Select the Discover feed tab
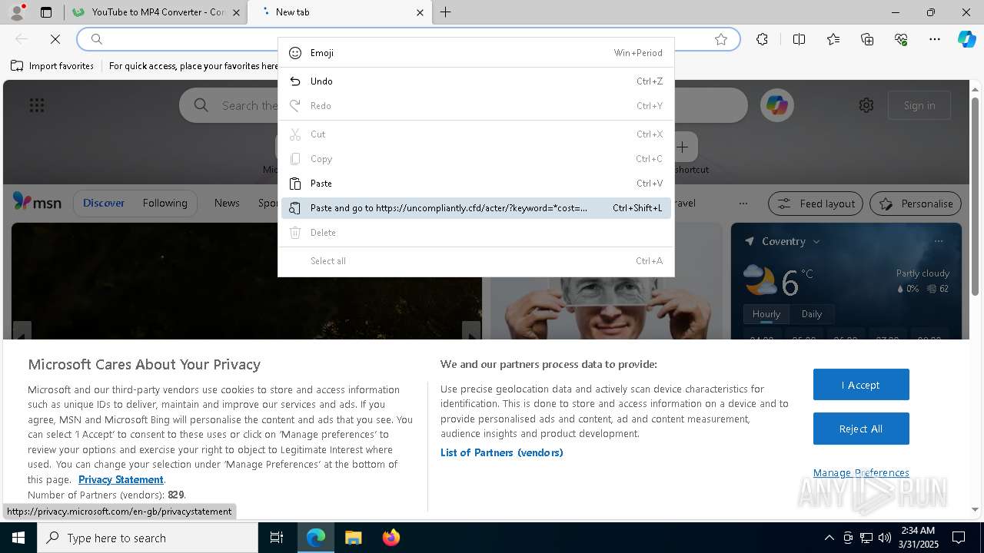The width and height of the screenshot is (984, 553). tap(104, 203)
